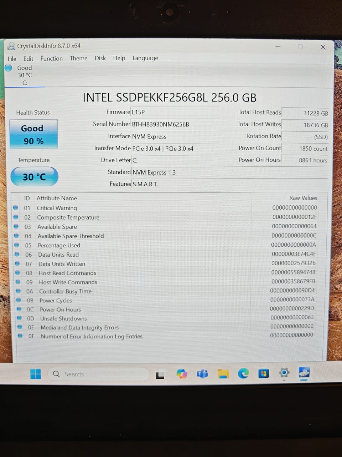Open Microsoft Edge from the taskbar
Image resolution: width=342 pixels, height=457 pixels.
click(243, 373)
